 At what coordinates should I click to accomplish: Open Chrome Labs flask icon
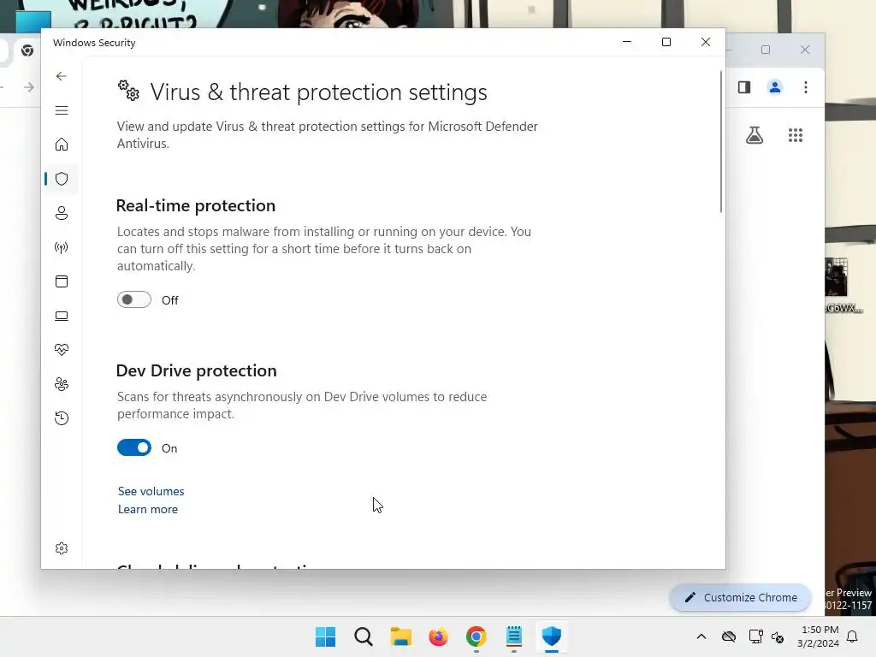[x=755, y=135]
